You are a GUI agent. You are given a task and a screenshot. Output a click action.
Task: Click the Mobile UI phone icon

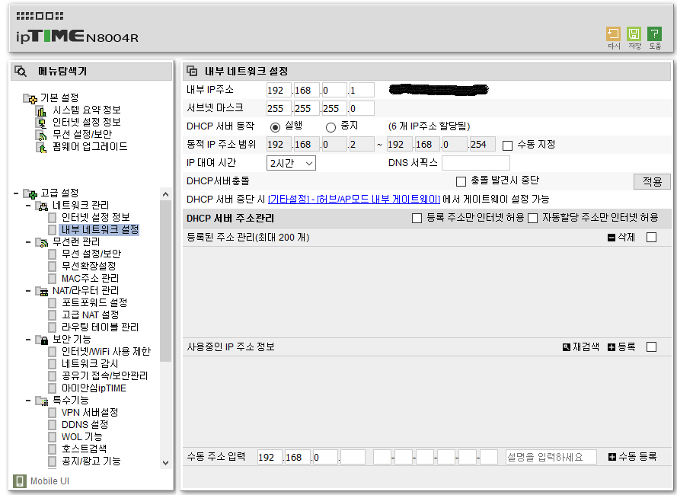click(20, 481)
